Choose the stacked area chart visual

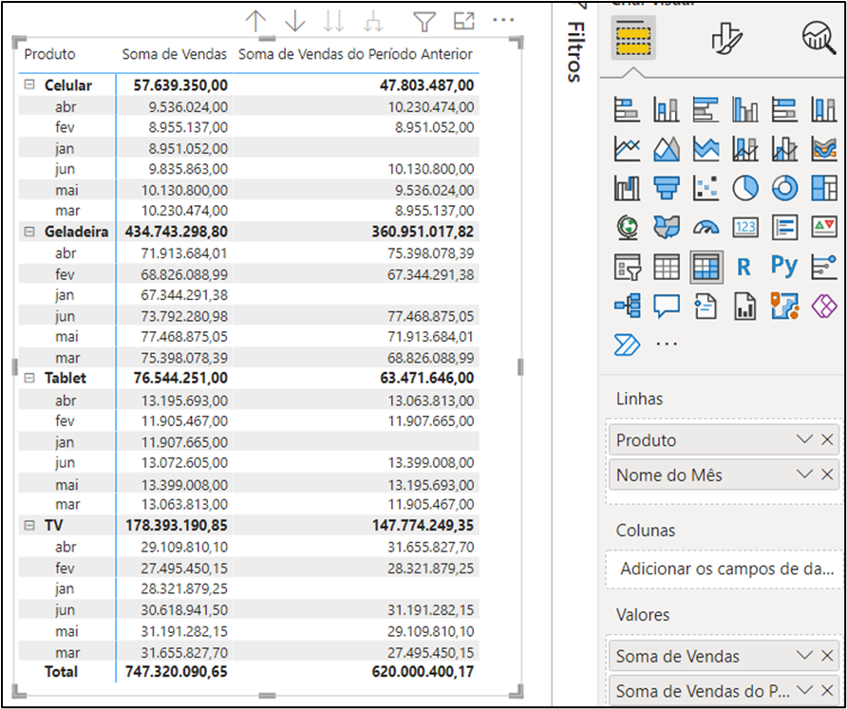point(706,148)
